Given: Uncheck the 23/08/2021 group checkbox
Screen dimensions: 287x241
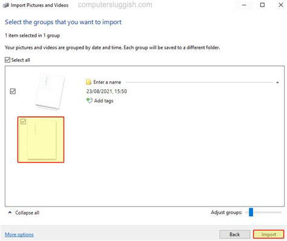Looking at the screenshot, I should click(x=13, y=91).
